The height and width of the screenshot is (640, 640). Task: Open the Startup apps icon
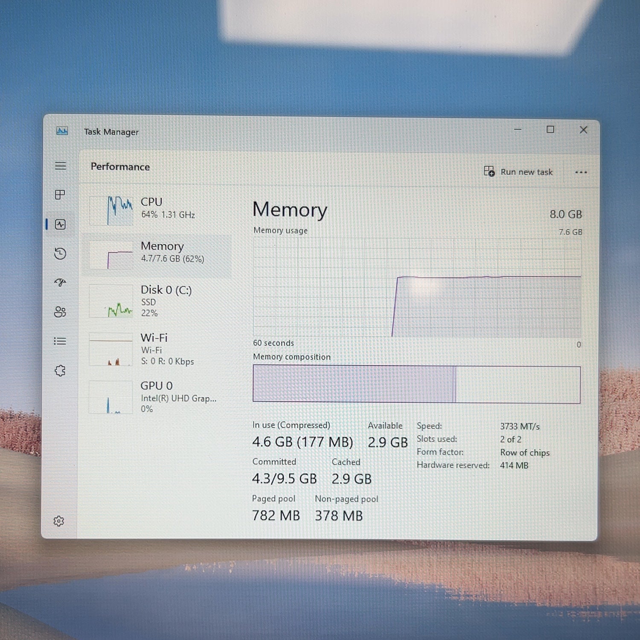coord(60,282)
